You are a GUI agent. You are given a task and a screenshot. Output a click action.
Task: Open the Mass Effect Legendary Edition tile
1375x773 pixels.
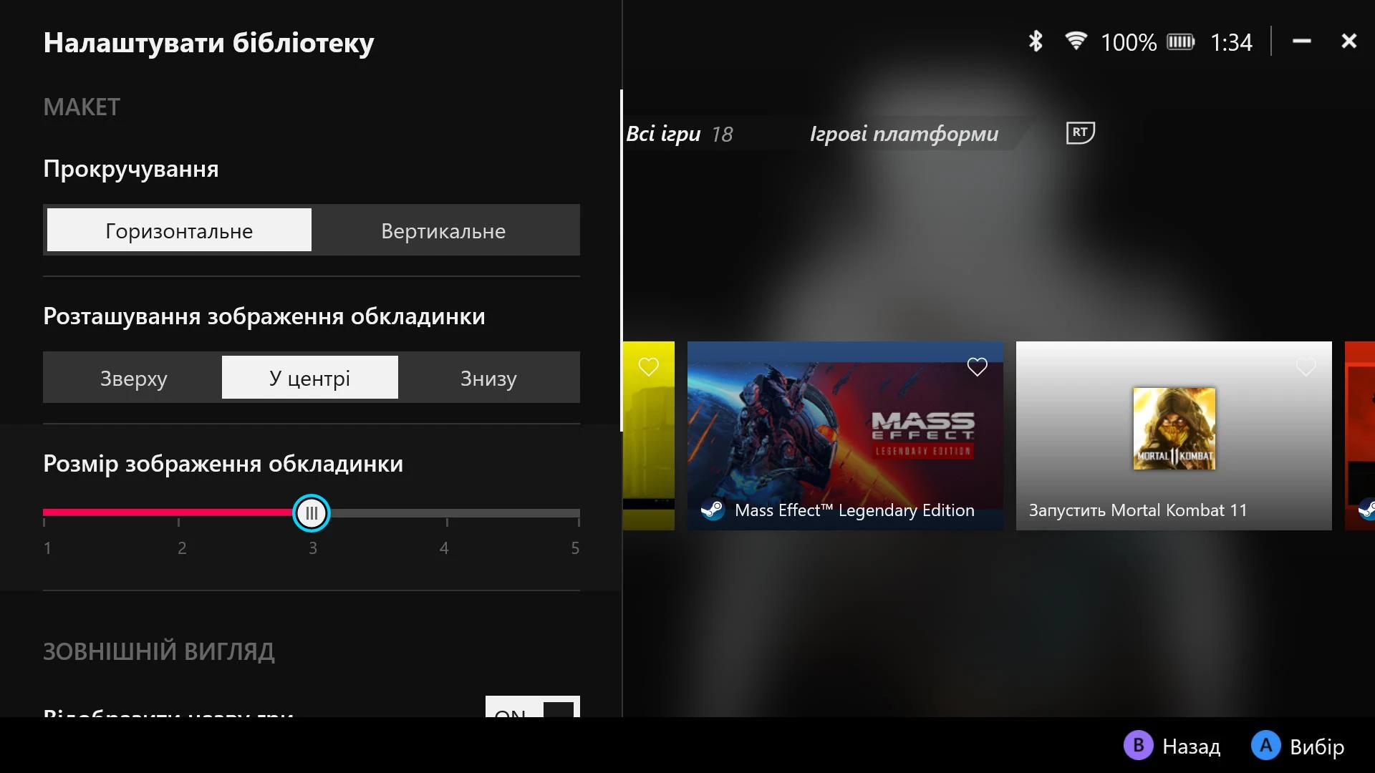(x=845, y=436)
